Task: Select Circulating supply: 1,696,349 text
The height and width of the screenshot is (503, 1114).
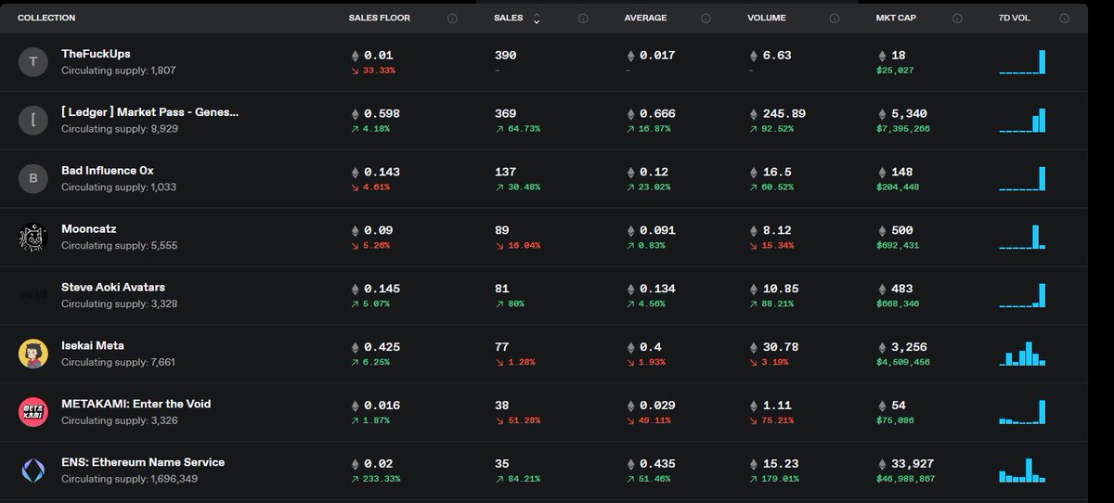Action: [x=129, y=479]
